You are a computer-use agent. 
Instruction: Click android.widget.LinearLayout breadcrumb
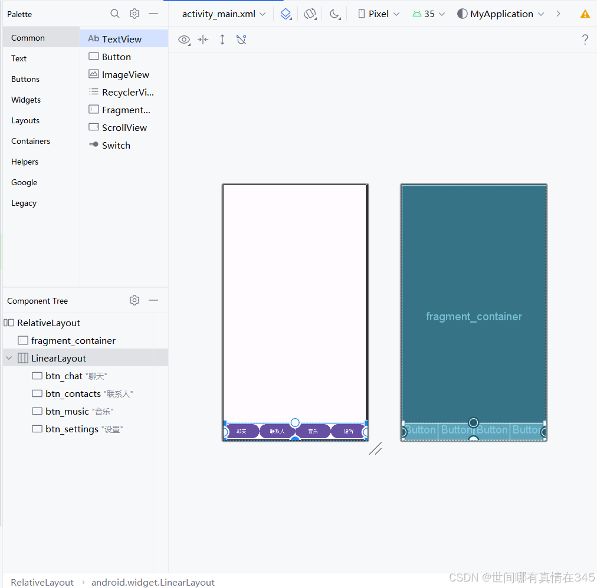point(153,582)
